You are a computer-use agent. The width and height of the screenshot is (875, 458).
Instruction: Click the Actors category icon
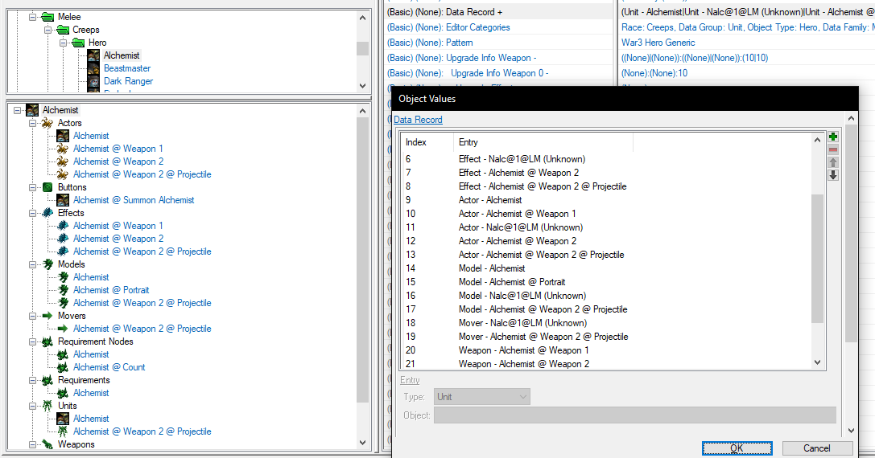[47, 123]
